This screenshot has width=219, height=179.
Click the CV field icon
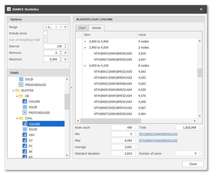25,140
